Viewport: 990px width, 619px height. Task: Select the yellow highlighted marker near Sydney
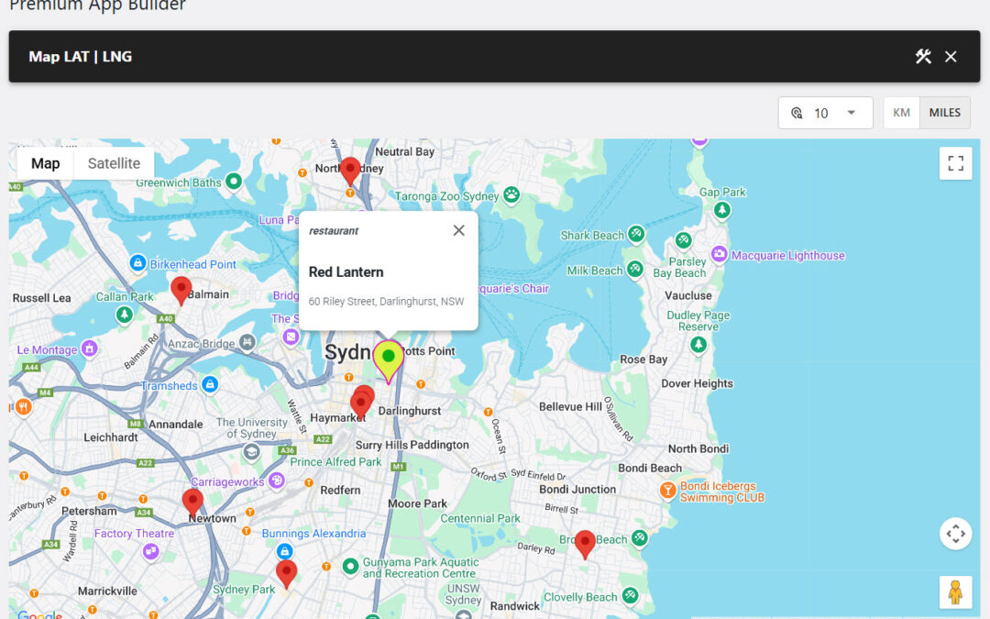click(389, 361)
